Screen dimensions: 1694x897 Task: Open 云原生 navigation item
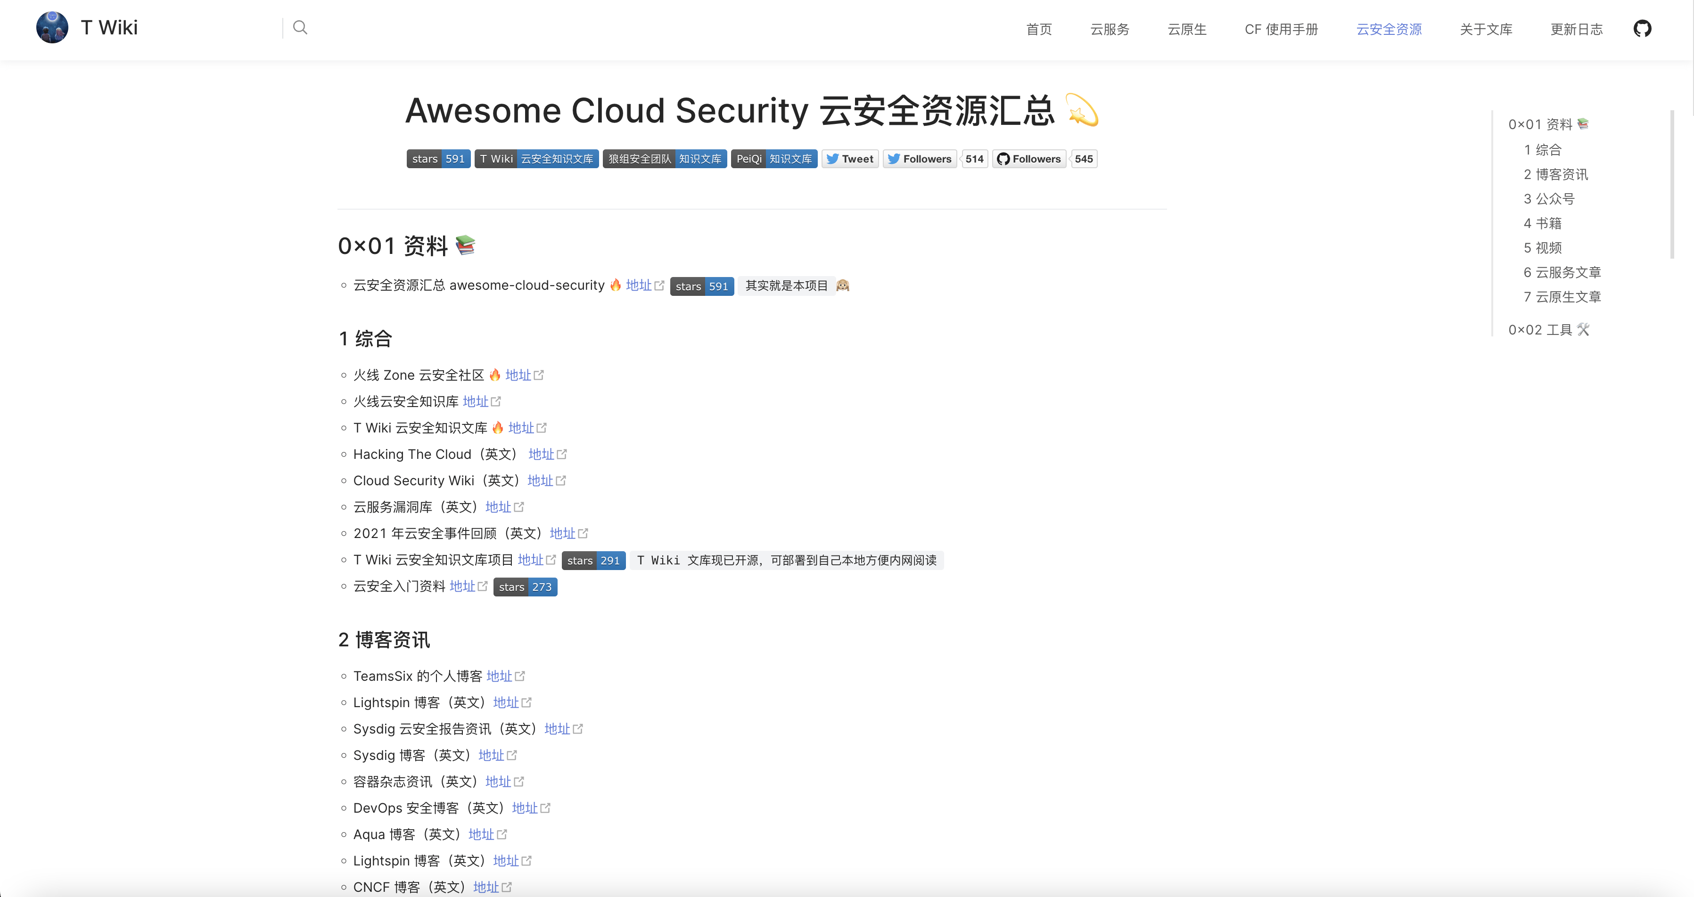coord(1187,30)
